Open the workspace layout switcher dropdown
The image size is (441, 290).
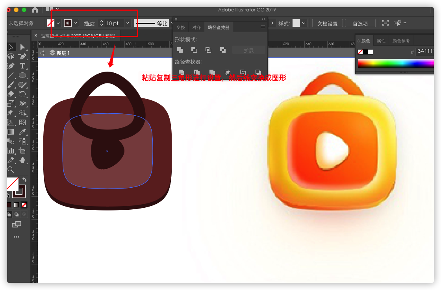[x=57, y=9]
